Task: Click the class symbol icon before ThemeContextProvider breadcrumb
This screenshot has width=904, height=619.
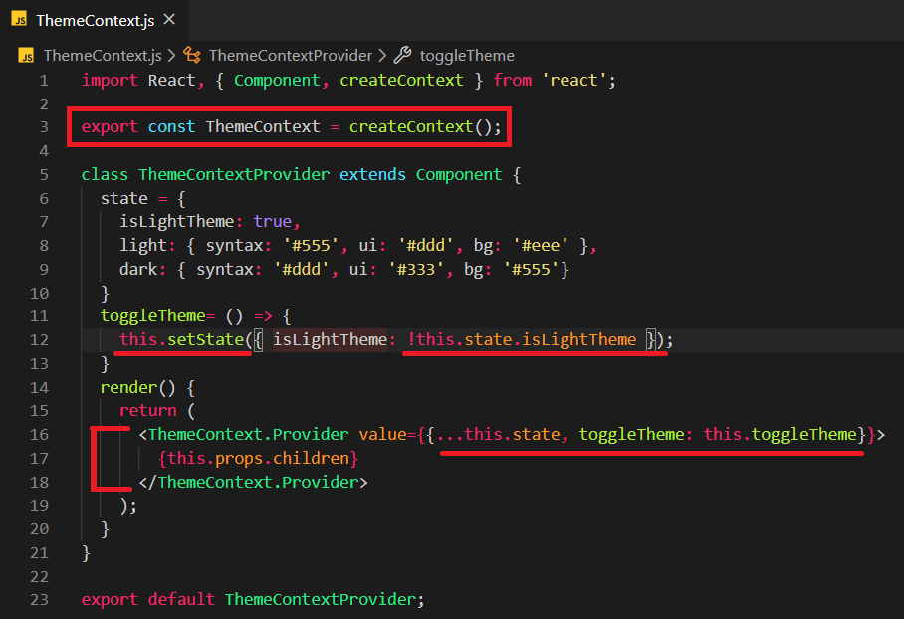Action: 192,56
